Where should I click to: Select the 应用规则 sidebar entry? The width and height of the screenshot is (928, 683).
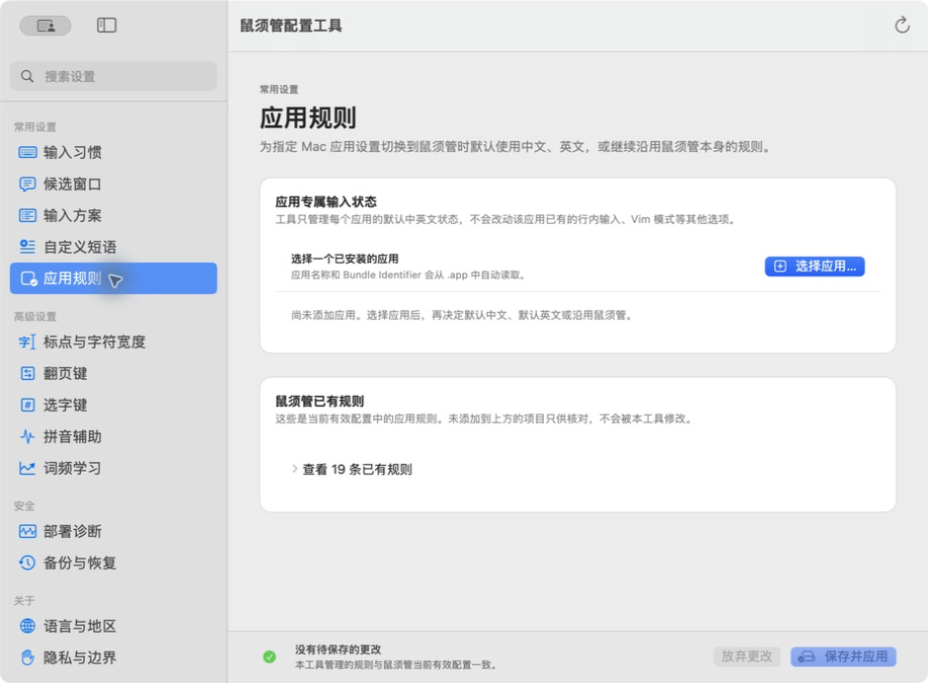[x=114, y=278]
